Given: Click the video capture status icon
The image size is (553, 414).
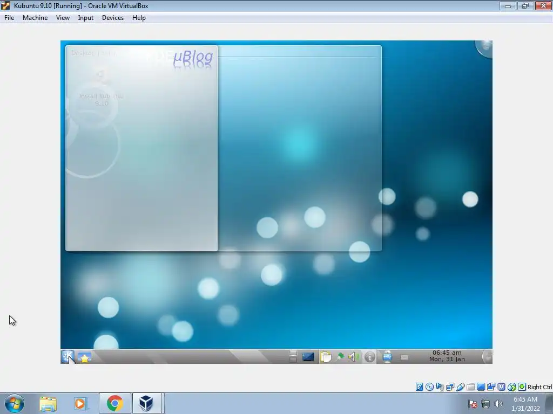Looking at the screenshot, I should (491, 387).
